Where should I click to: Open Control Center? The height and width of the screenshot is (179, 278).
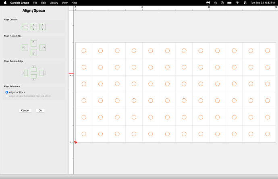coord(245,3)
